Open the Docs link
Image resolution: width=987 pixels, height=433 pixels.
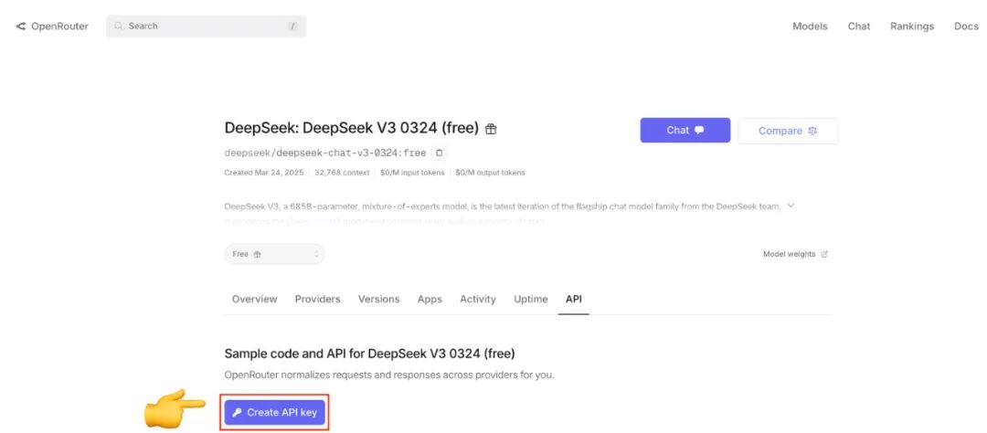tap(966, 26)
